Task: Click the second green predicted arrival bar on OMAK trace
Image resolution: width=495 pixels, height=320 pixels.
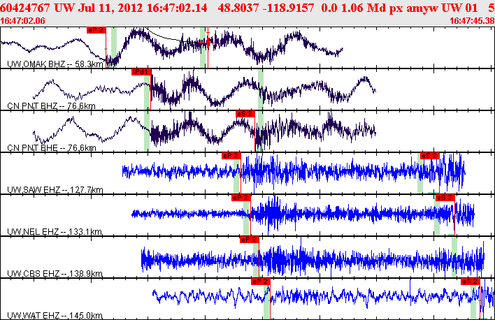Action: click(202, 48)
